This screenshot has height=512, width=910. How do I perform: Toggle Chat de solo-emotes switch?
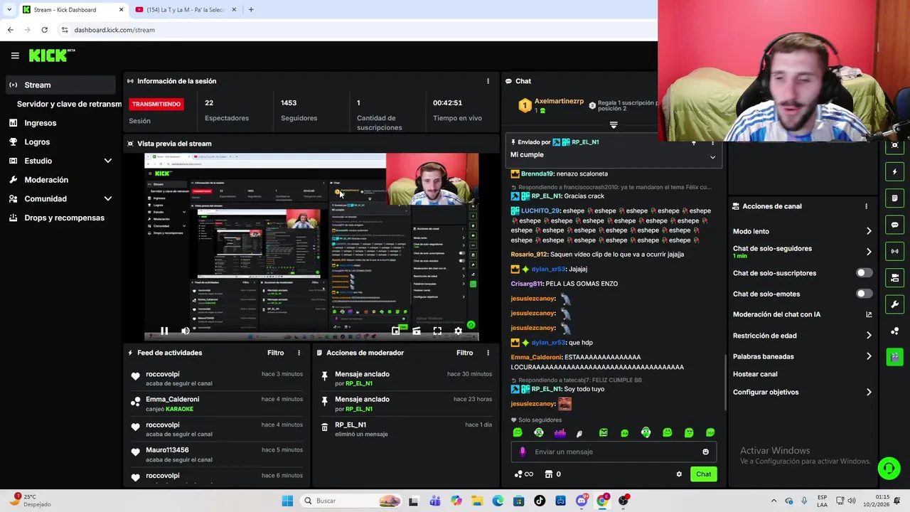click(864, 294)
